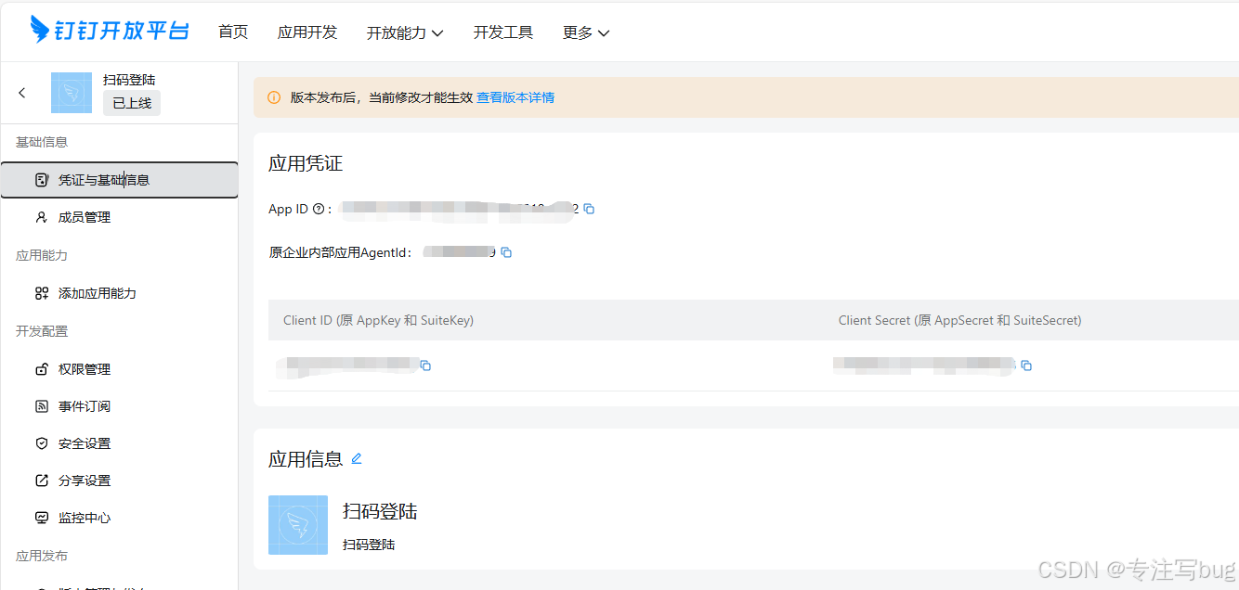Click the 分享设置 share icon
Screen dimensions: 1239x590
[41, 481]
